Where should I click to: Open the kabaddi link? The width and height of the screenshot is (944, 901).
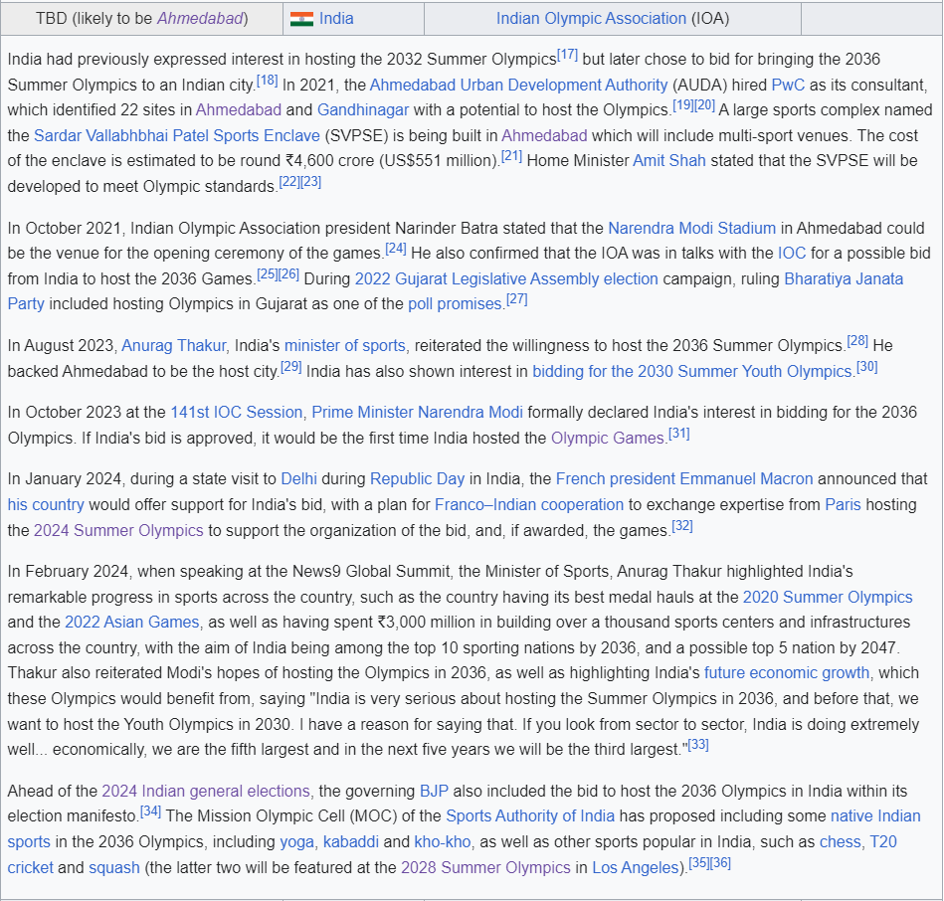tap(351, 841)
